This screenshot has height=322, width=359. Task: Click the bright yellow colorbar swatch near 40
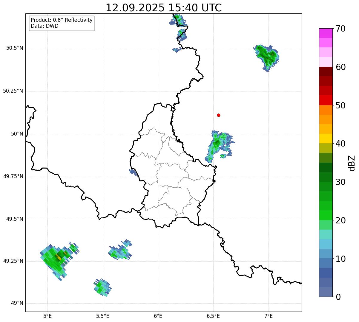(326, 139)
